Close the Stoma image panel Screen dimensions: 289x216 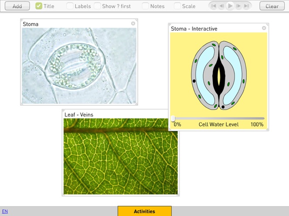click(133, 23)
